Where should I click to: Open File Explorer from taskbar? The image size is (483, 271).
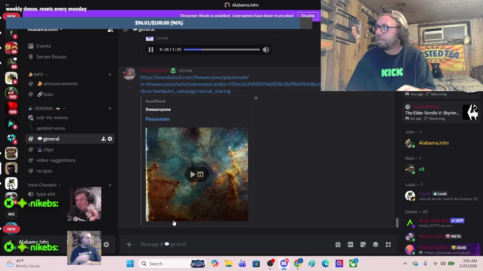click(228, 264)
